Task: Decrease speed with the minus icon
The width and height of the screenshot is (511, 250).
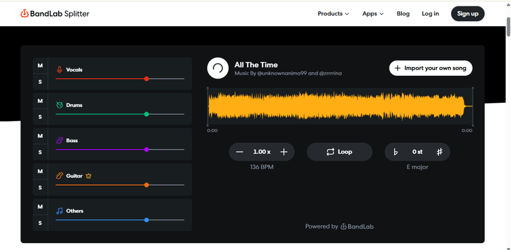Action: tap(240, 152)
